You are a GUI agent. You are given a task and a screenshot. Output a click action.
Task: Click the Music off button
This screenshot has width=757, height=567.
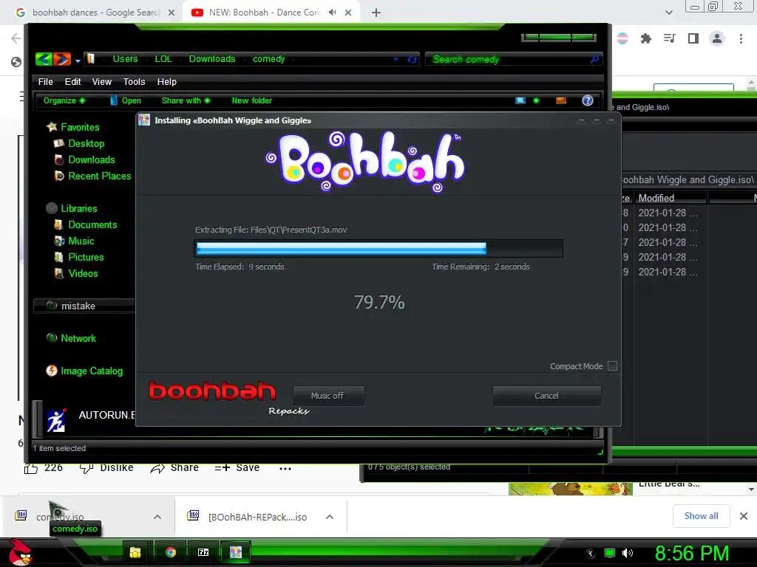(x=328, y=396)
